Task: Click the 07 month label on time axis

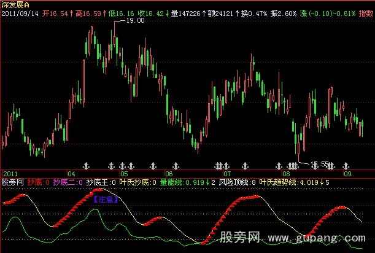Action: pos(227,174)
